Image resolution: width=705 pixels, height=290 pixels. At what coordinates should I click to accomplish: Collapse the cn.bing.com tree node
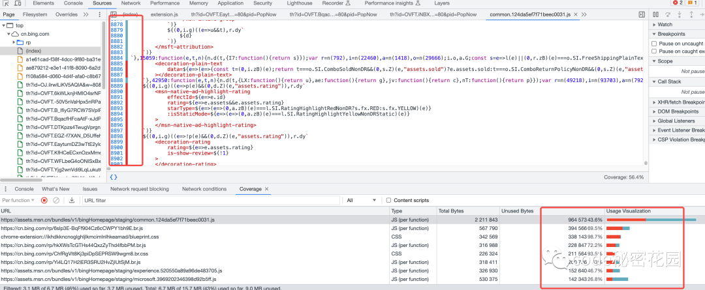pyautogui.click(x=8, y=34)
